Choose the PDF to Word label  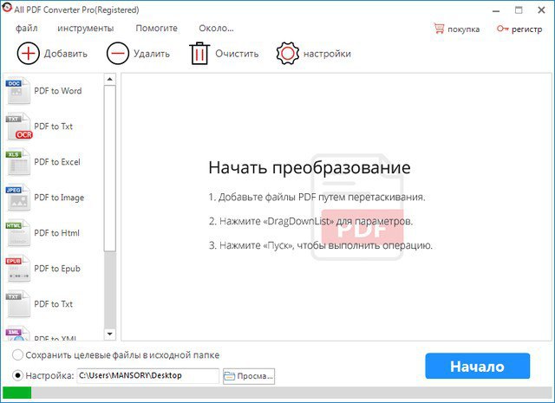[58, 91]
